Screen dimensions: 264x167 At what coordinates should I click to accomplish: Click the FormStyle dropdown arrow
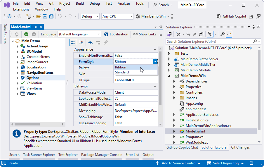tap(155, 62)
